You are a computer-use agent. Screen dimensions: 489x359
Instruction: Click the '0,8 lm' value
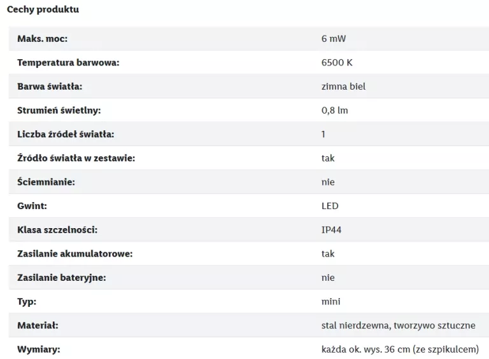[x=335, y=111]
